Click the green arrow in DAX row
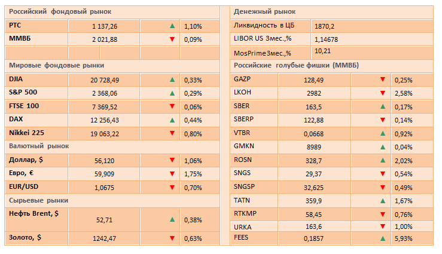Screen dimensions: 442x254 [172, 120]
